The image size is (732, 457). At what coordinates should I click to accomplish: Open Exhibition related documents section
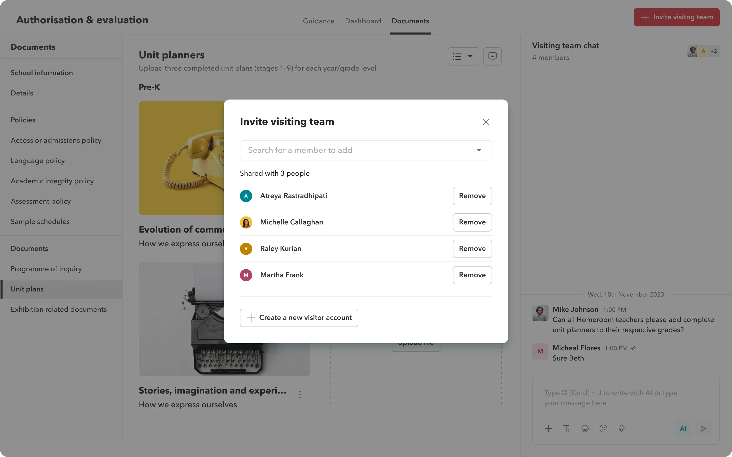pyautogui.click(x=58, y=309)
